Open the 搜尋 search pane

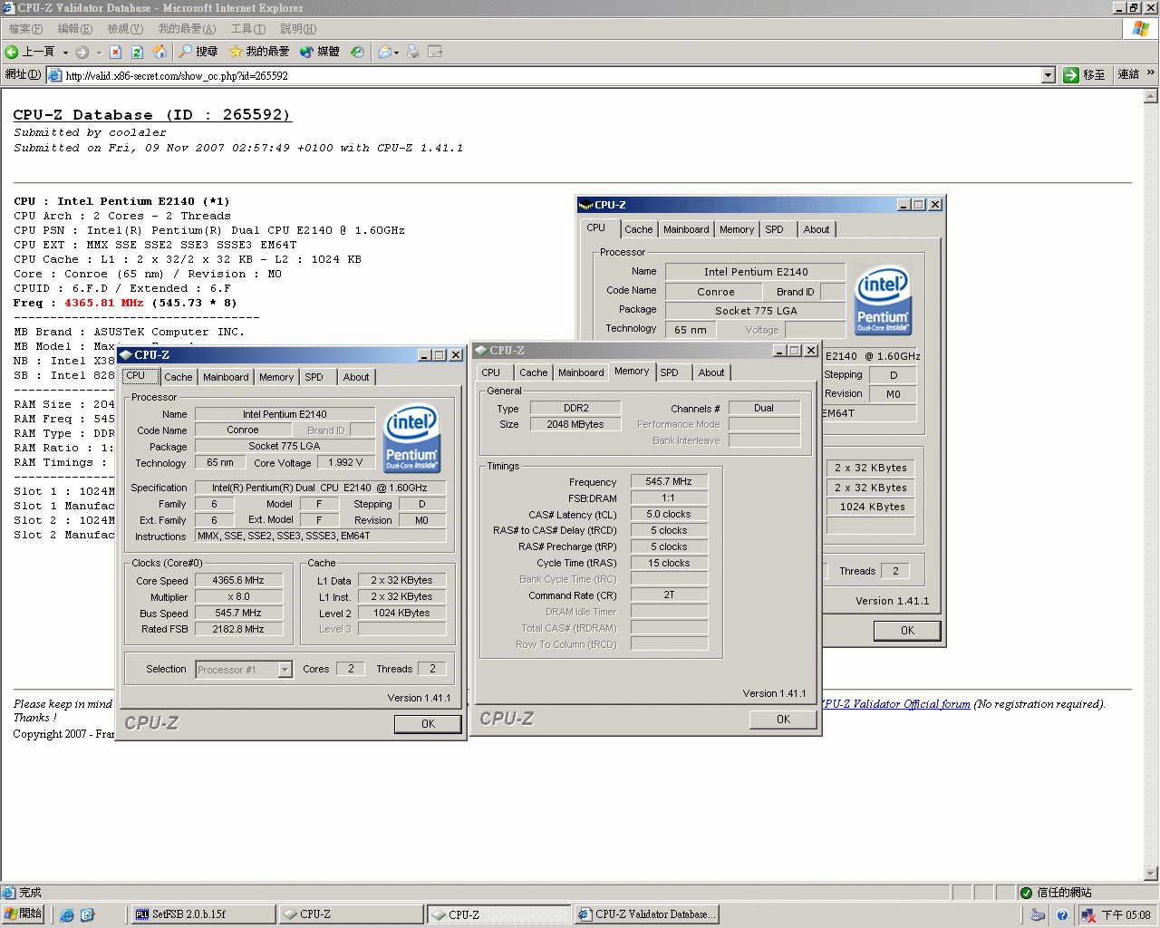tap(198, 52)
